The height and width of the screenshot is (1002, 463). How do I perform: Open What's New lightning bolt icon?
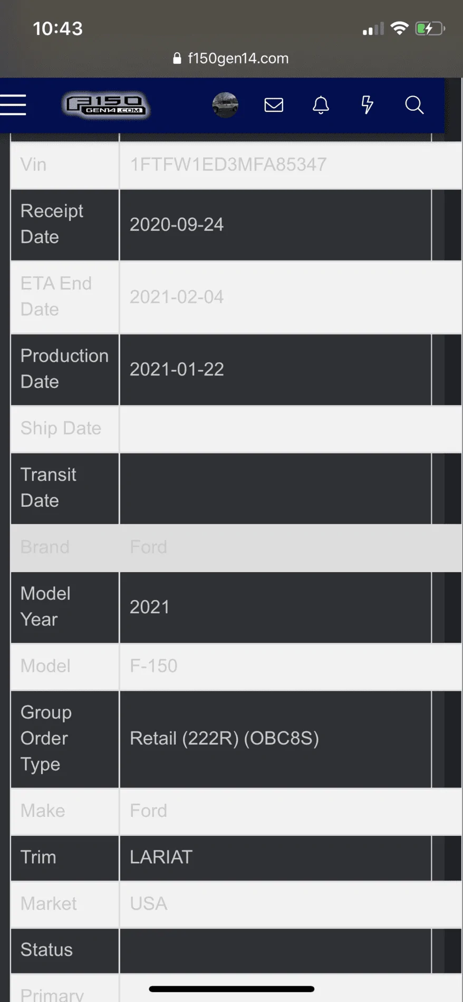[367, 105]
